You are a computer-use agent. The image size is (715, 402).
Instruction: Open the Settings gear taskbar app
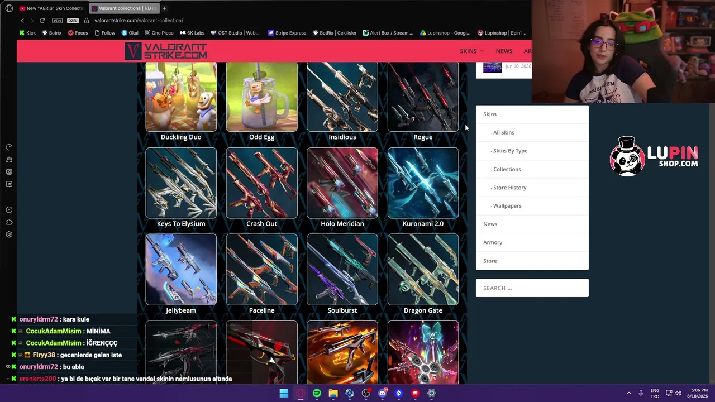[431, 393]
